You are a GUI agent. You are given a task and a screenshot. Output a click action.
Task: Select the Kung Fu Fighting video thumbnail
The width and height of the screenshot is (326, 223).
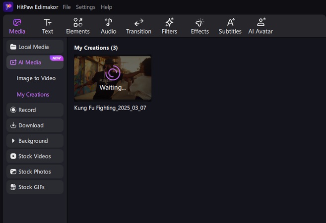113,78
